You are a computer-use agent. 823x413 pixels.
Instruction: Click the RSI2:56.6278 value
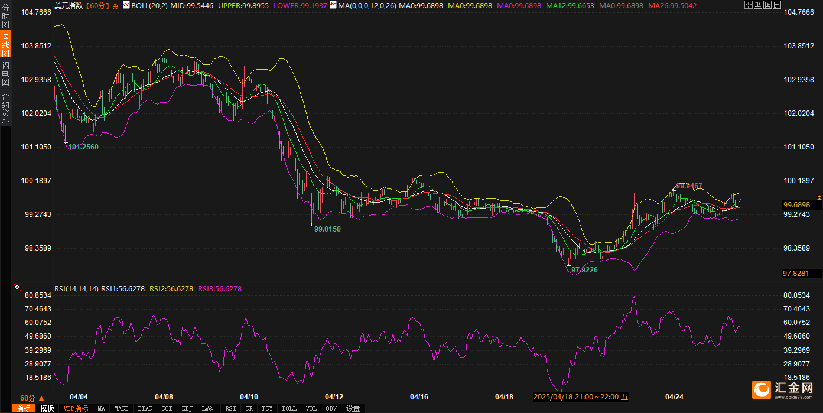(171, 289)
